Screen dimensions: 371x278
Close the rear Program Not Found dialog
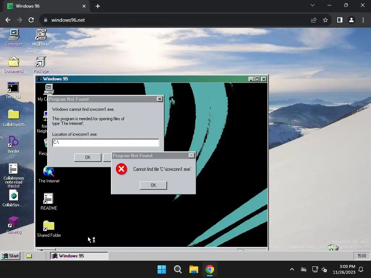point(160,99)
